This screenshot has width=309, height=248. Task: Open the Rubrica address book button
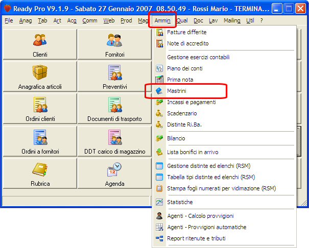[x=40, y=173]
